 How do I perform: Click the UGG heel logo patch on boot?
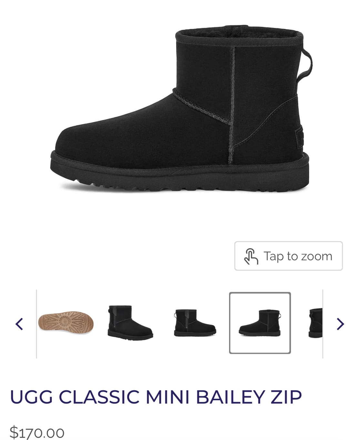coord(299,138)
